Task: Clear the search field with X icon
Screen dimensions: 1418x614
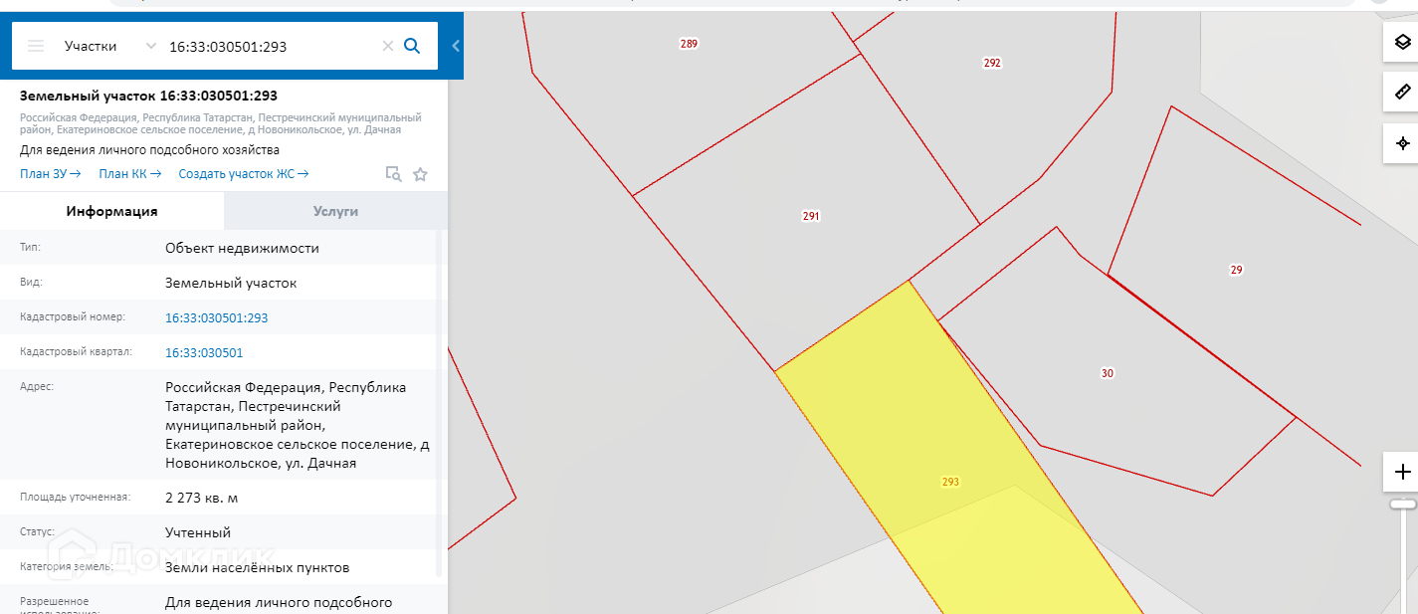Action: point(388,46)
